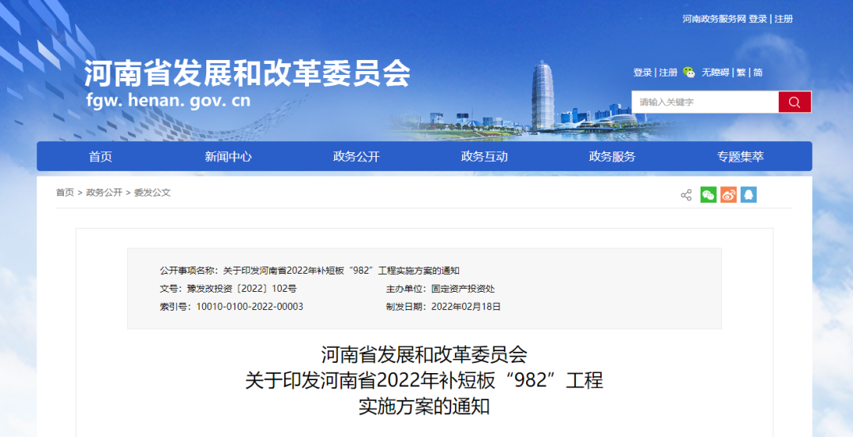Open the 新闻中心 navigation tab
This screenshot has width=853, height=437.
tap(228, 156)
